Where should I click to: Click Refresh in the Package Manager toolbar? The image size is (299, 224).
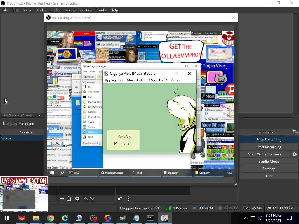pos(88,77)
